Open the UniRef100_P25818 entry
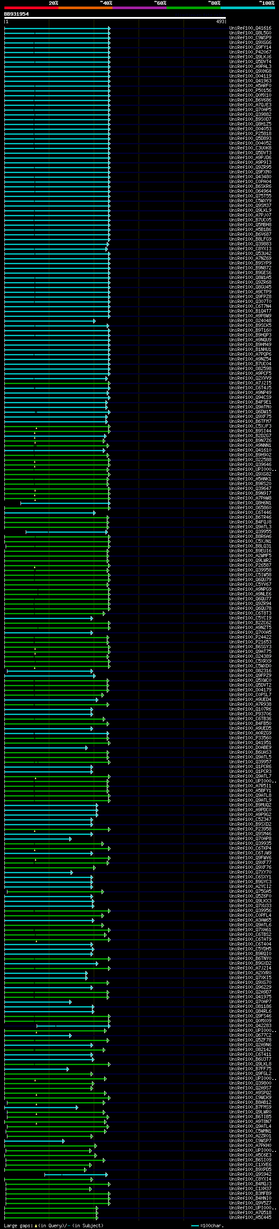 pos(250,133)
